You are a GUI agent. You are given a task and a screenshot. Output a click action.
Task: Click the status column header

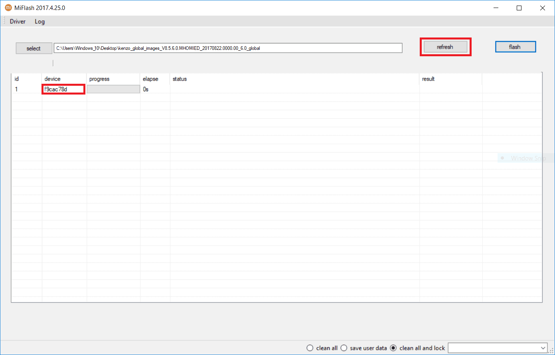click(294, 79)
